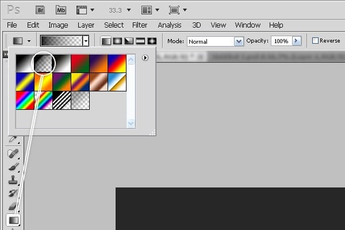Image resolution: width=345 pixels, height=230 pixels.
Task: Choose the Spectrum rainbow gradient swatch
Action: (25, 101)
